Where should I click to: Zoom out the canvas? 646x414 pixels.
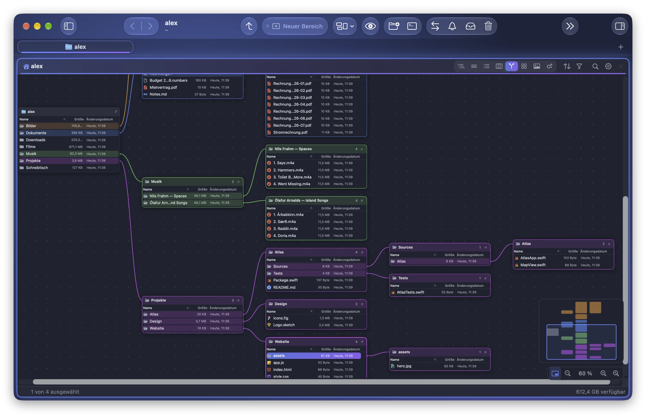click(x=568, y=373)
